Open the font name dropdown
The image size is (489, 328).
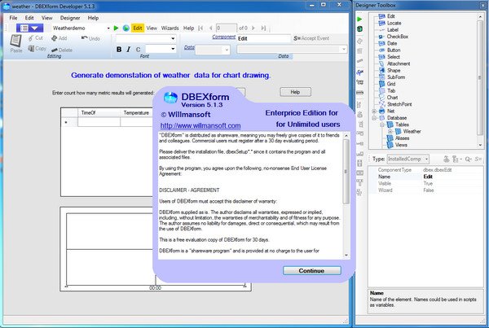[x=173, y=38]
